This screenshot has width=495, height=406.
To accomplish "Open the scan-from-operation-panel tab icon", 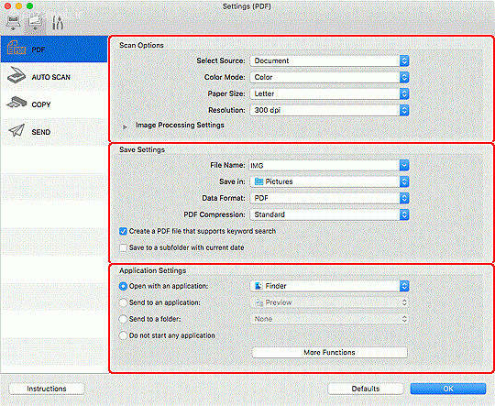I will coord(36,23).
